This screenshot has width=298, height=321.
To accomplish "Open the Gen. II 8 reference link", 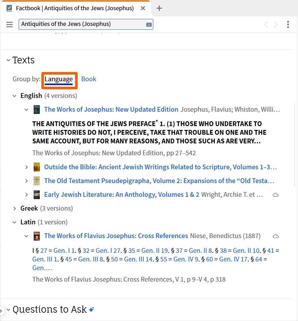I will pyautogui.click(x=200, y=251).
